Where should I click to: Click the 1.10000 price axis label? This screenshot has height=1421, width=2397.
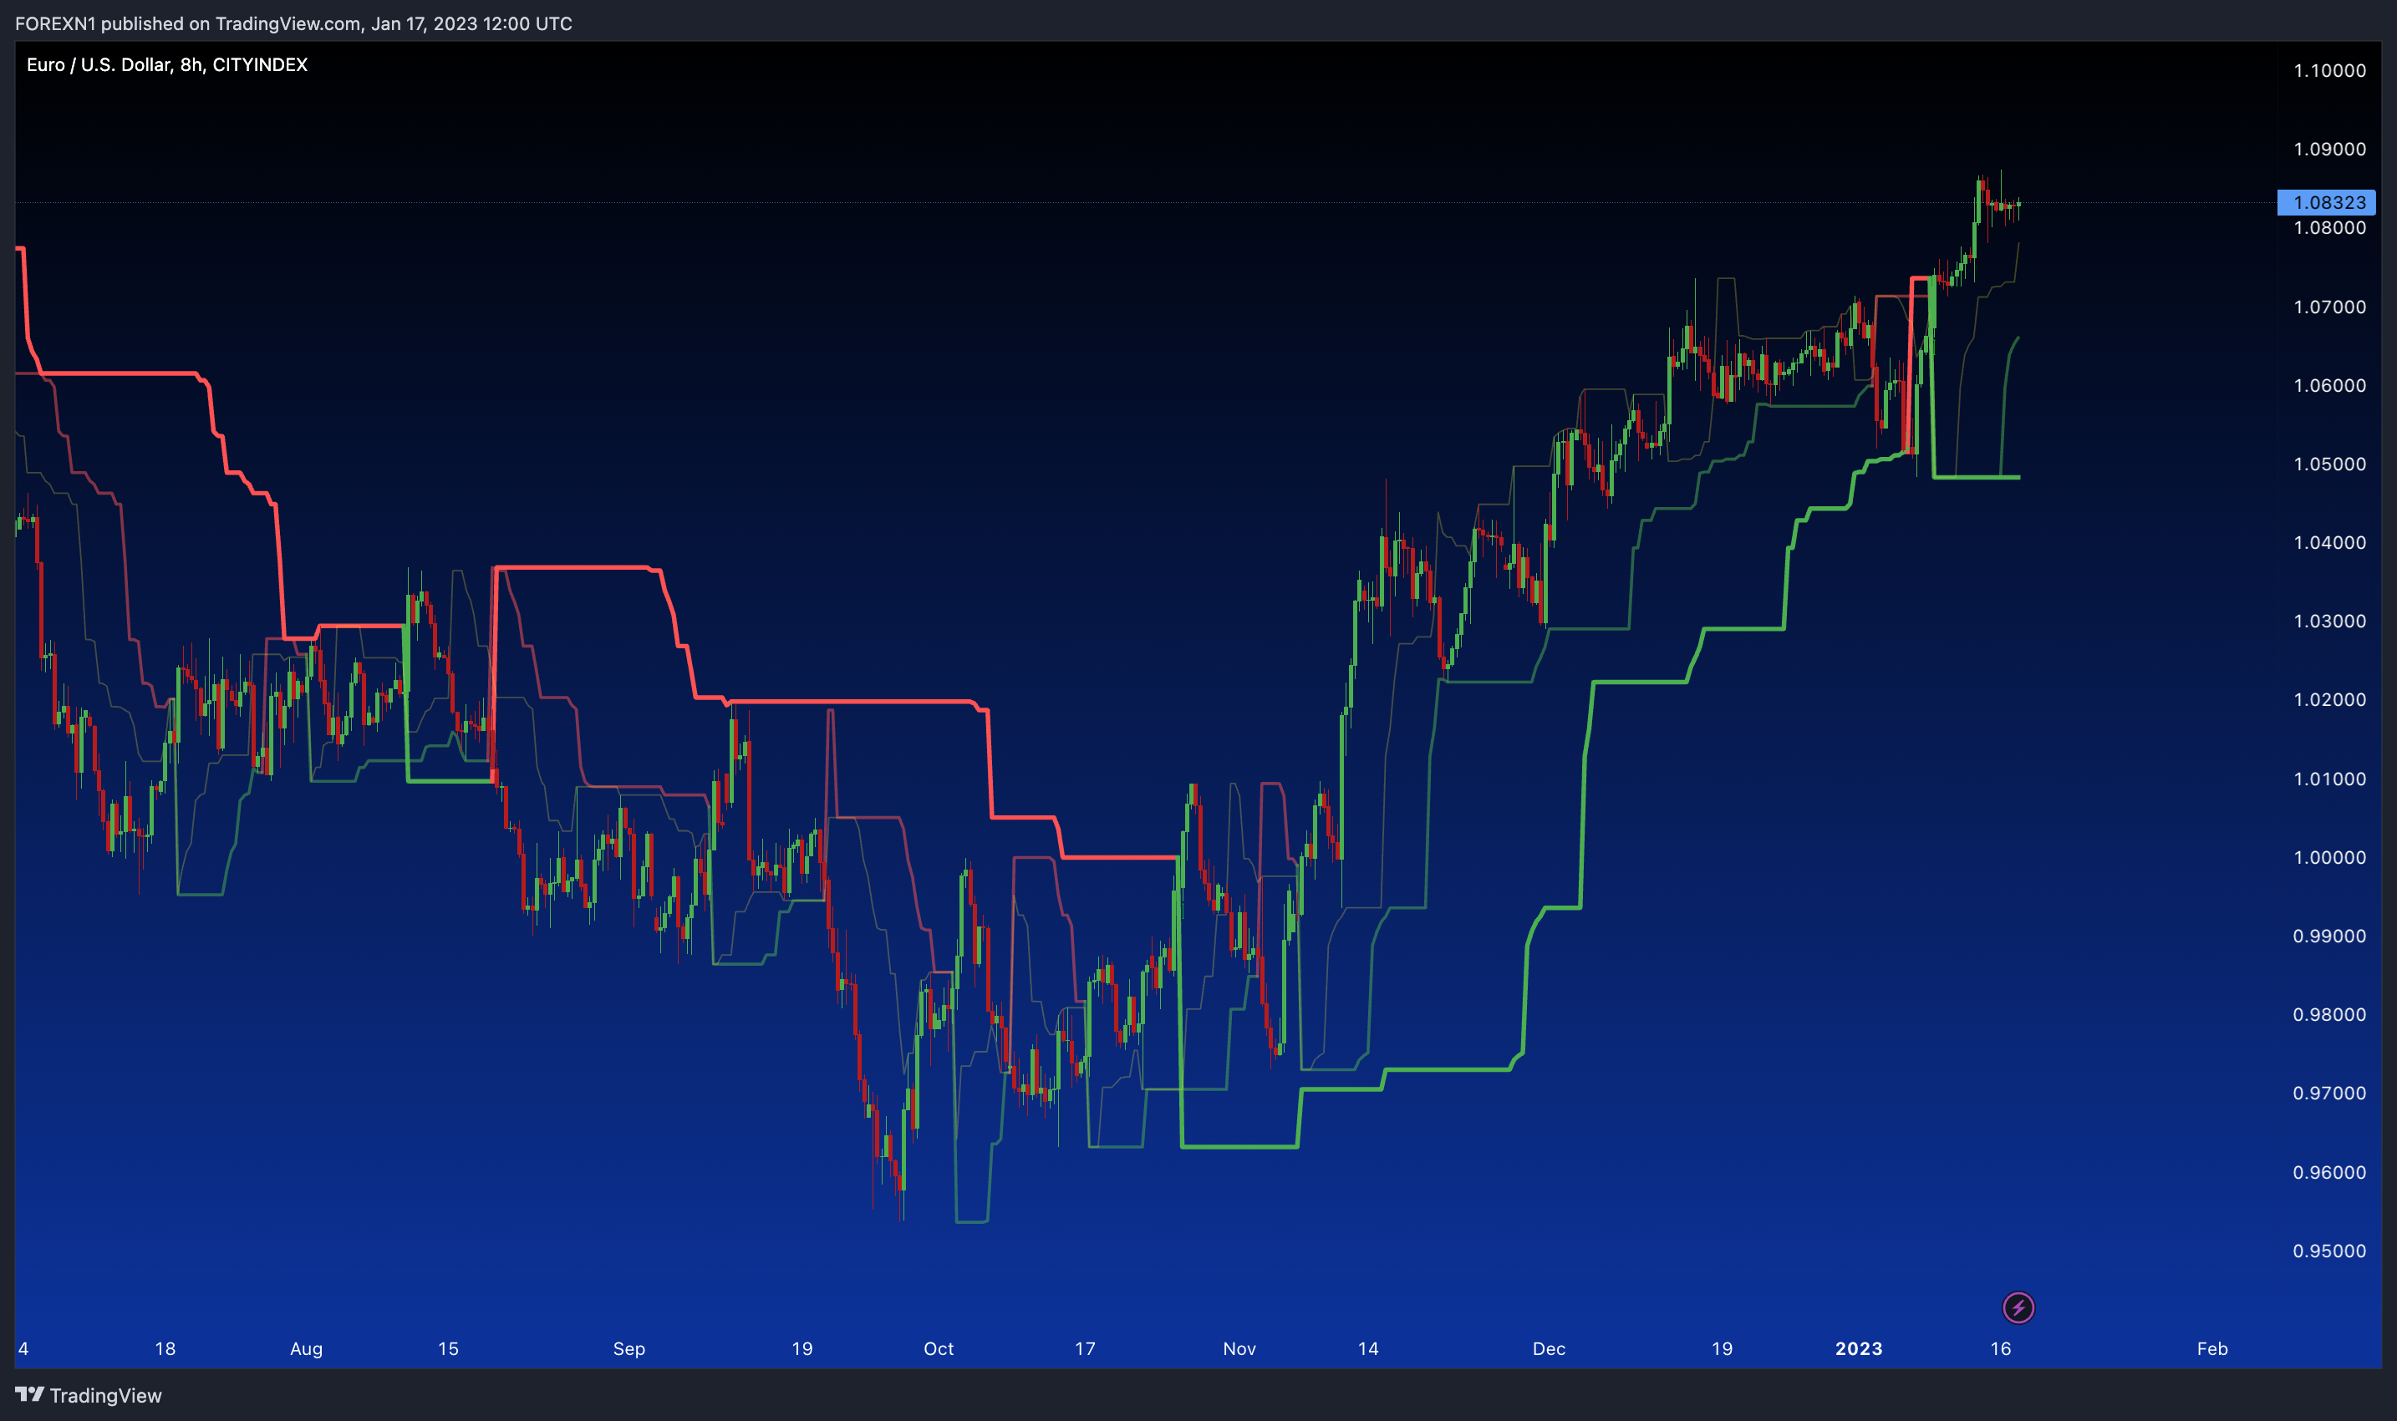tap(2329, 70)
